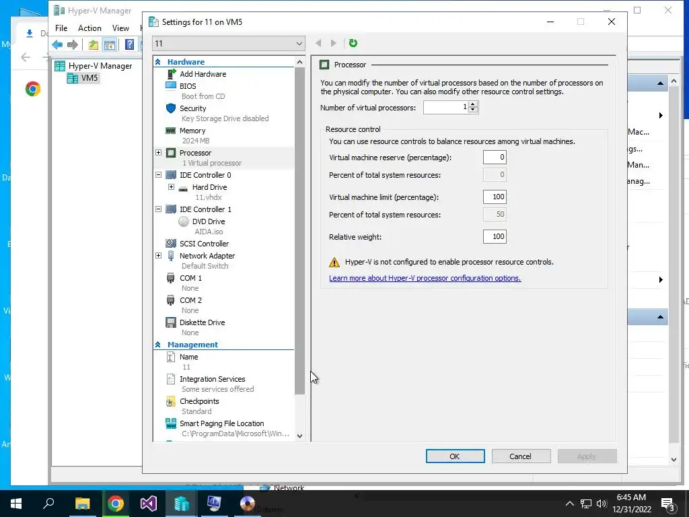Viewport: 689px width, 517px height.
Task: Click the up-folder toolbar icon in Hyper-V Manager
Action: click(93, 44)
